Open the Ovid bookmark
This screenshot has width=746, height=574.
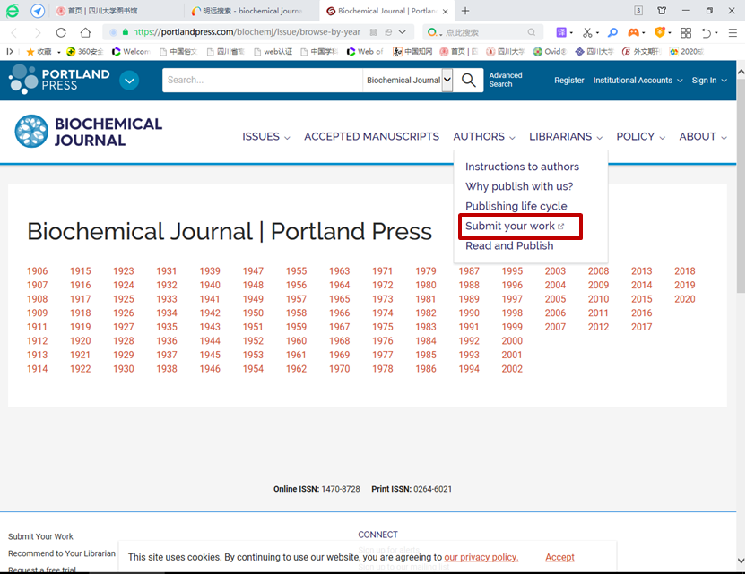pos(550,52)
